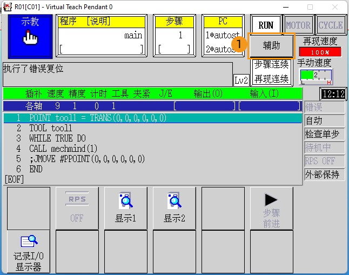Screen dimensions: 349x275
Task: Click the [EOF] marker line
Action: [14, 179]
